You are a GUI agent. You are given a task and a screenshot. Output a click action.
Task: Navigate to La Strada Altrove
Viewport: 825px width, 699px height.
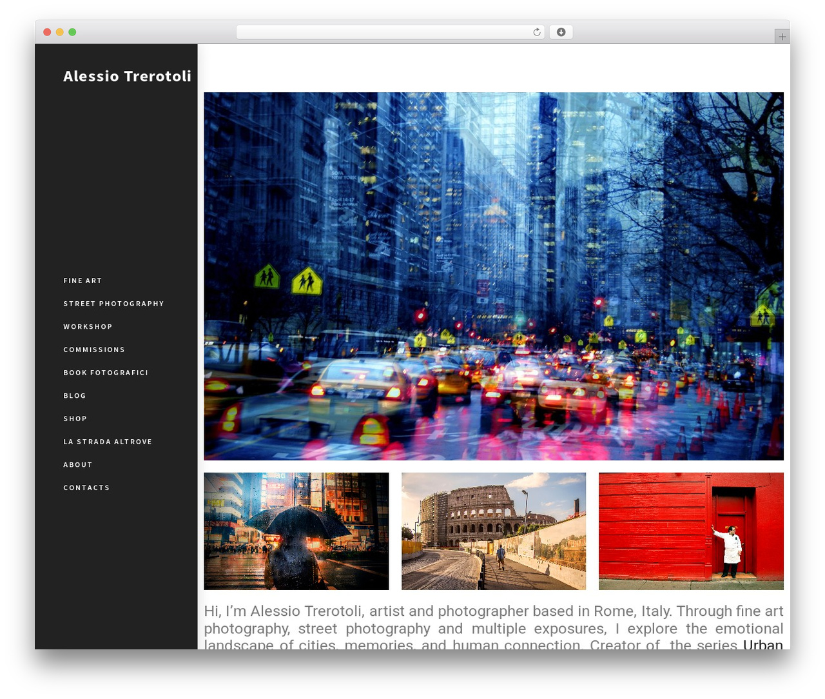point(108,442)
